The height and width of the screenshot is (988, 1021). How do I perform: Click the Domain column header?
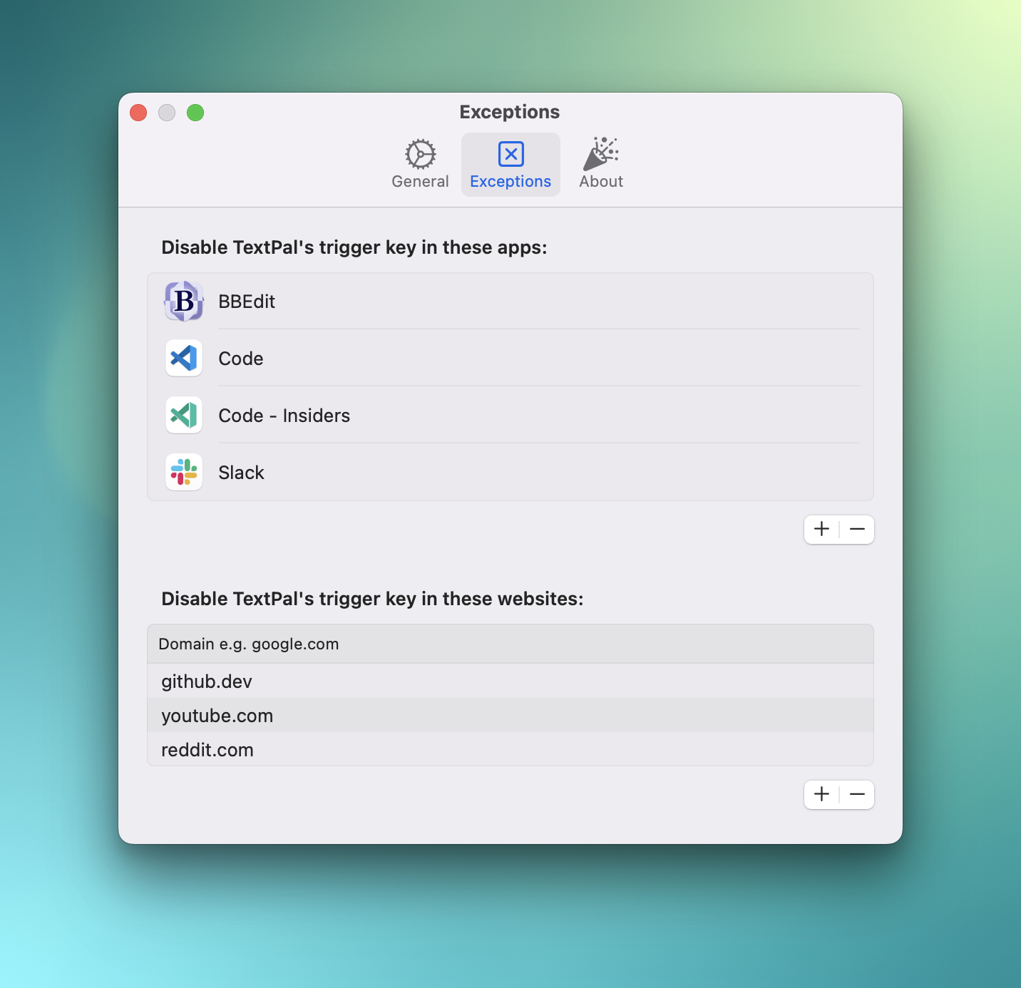click(x=249, y=644)
